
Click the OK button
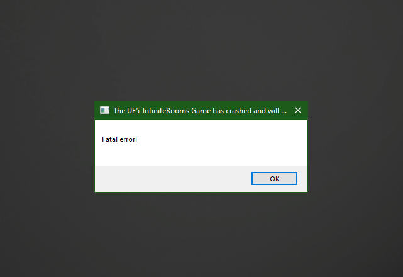[274, 178]
